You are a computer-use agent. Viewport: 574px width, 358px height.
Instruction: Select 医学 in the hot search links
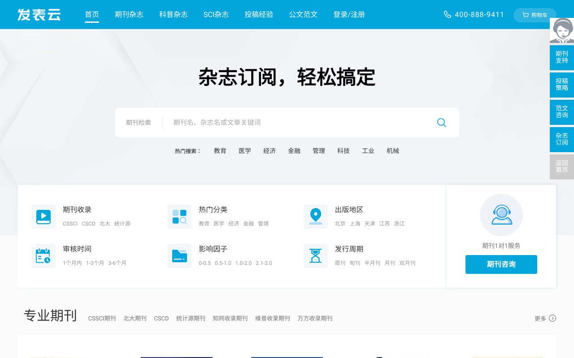(245, 151)
